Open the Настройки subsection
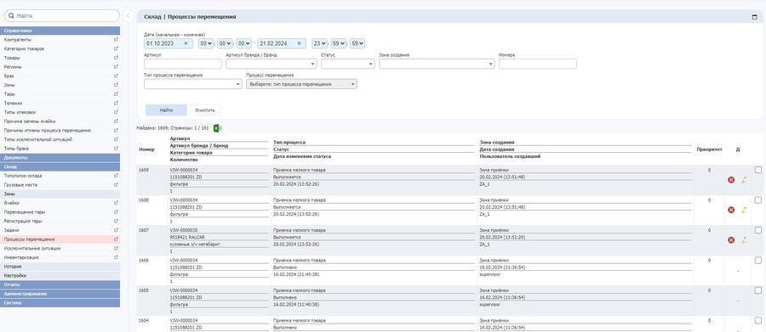This screenshot has height=332, width=766. [x=60, y=275]
